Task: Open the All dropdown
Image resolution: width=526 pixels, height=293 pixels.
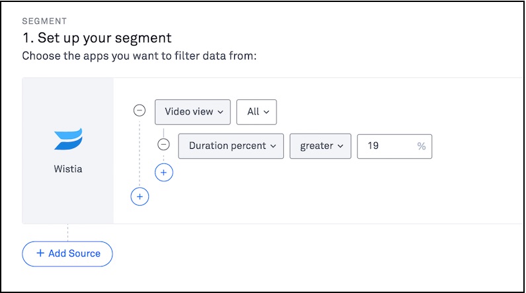Action: (x=256, y=112)
